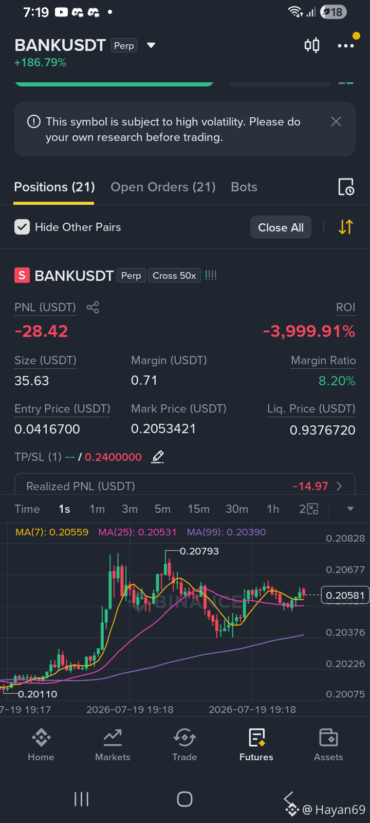Image resolution: width=370 pixels, height=823 pixels.
Task: Tap the green progress bar under header
Action: pyautogui.click(x=114, y=84)
